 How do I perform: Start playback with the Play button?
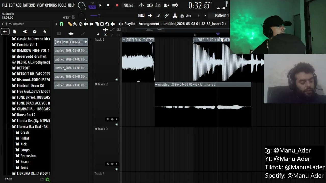click(x=100, y=5)
